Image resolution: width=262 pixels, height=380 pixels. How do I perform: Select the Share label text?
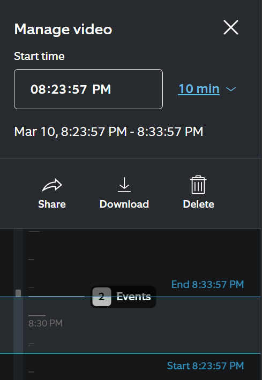point(52,204)
